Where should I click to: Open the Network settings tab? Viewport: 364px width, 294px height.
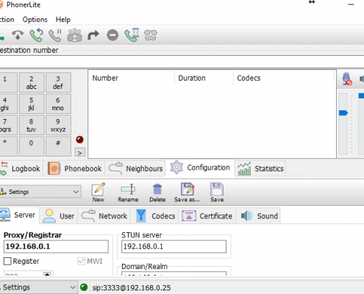[x=104, y=216]
